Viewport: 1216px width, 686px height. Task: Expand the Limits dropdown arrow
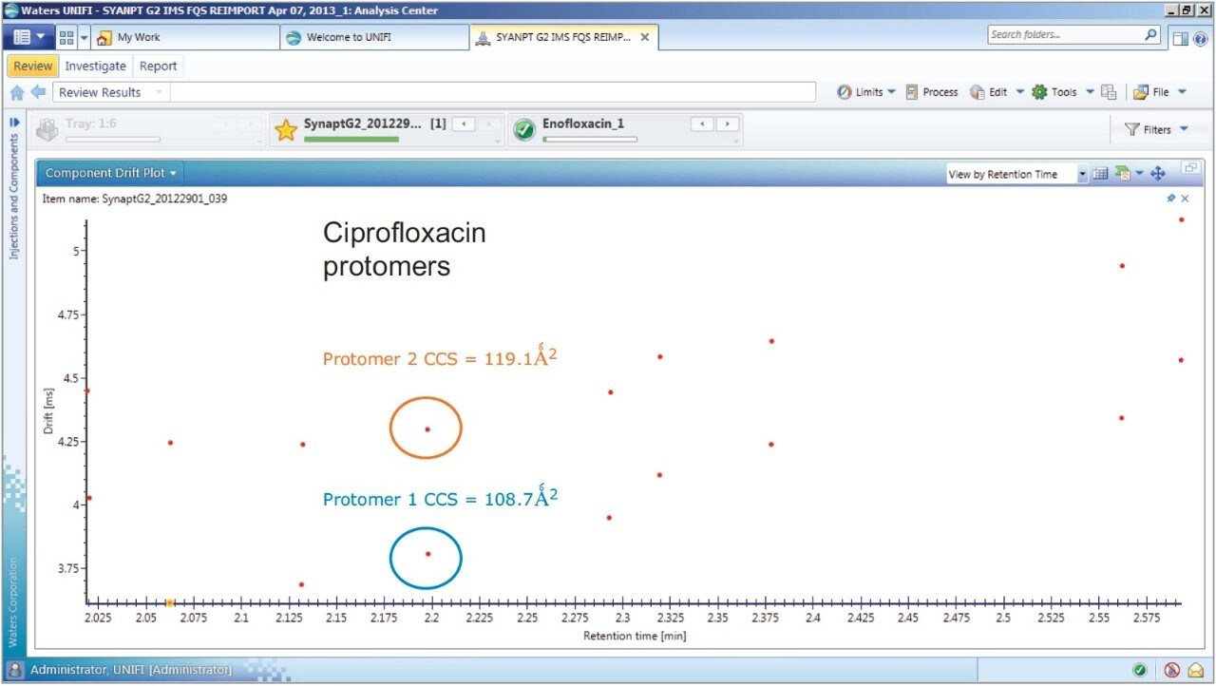[891, 92]
